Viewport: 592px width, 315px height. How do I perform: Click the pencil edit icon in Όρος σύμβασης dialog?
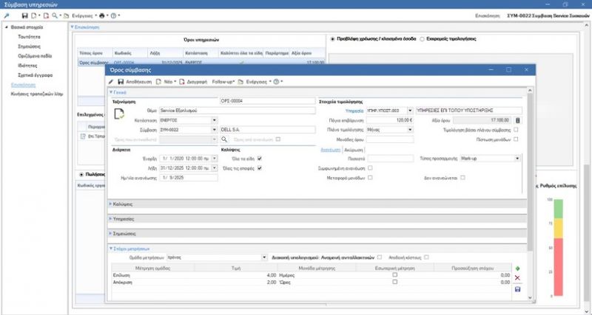(x=111, y=82)
